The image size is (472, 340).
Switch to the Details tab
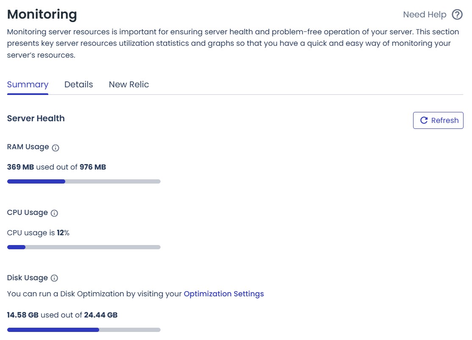[79, 84]
